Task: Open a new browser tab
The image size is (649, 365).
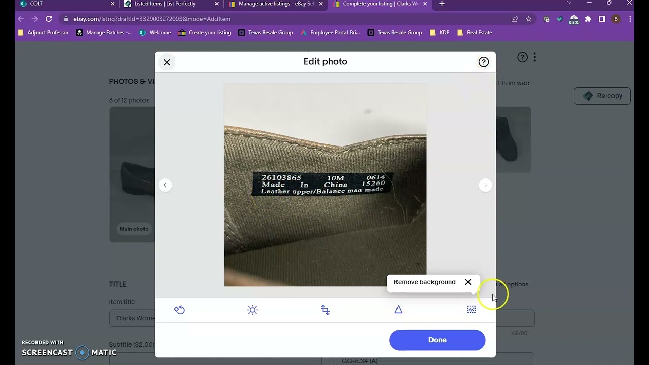Action: (x=442, y=4)
